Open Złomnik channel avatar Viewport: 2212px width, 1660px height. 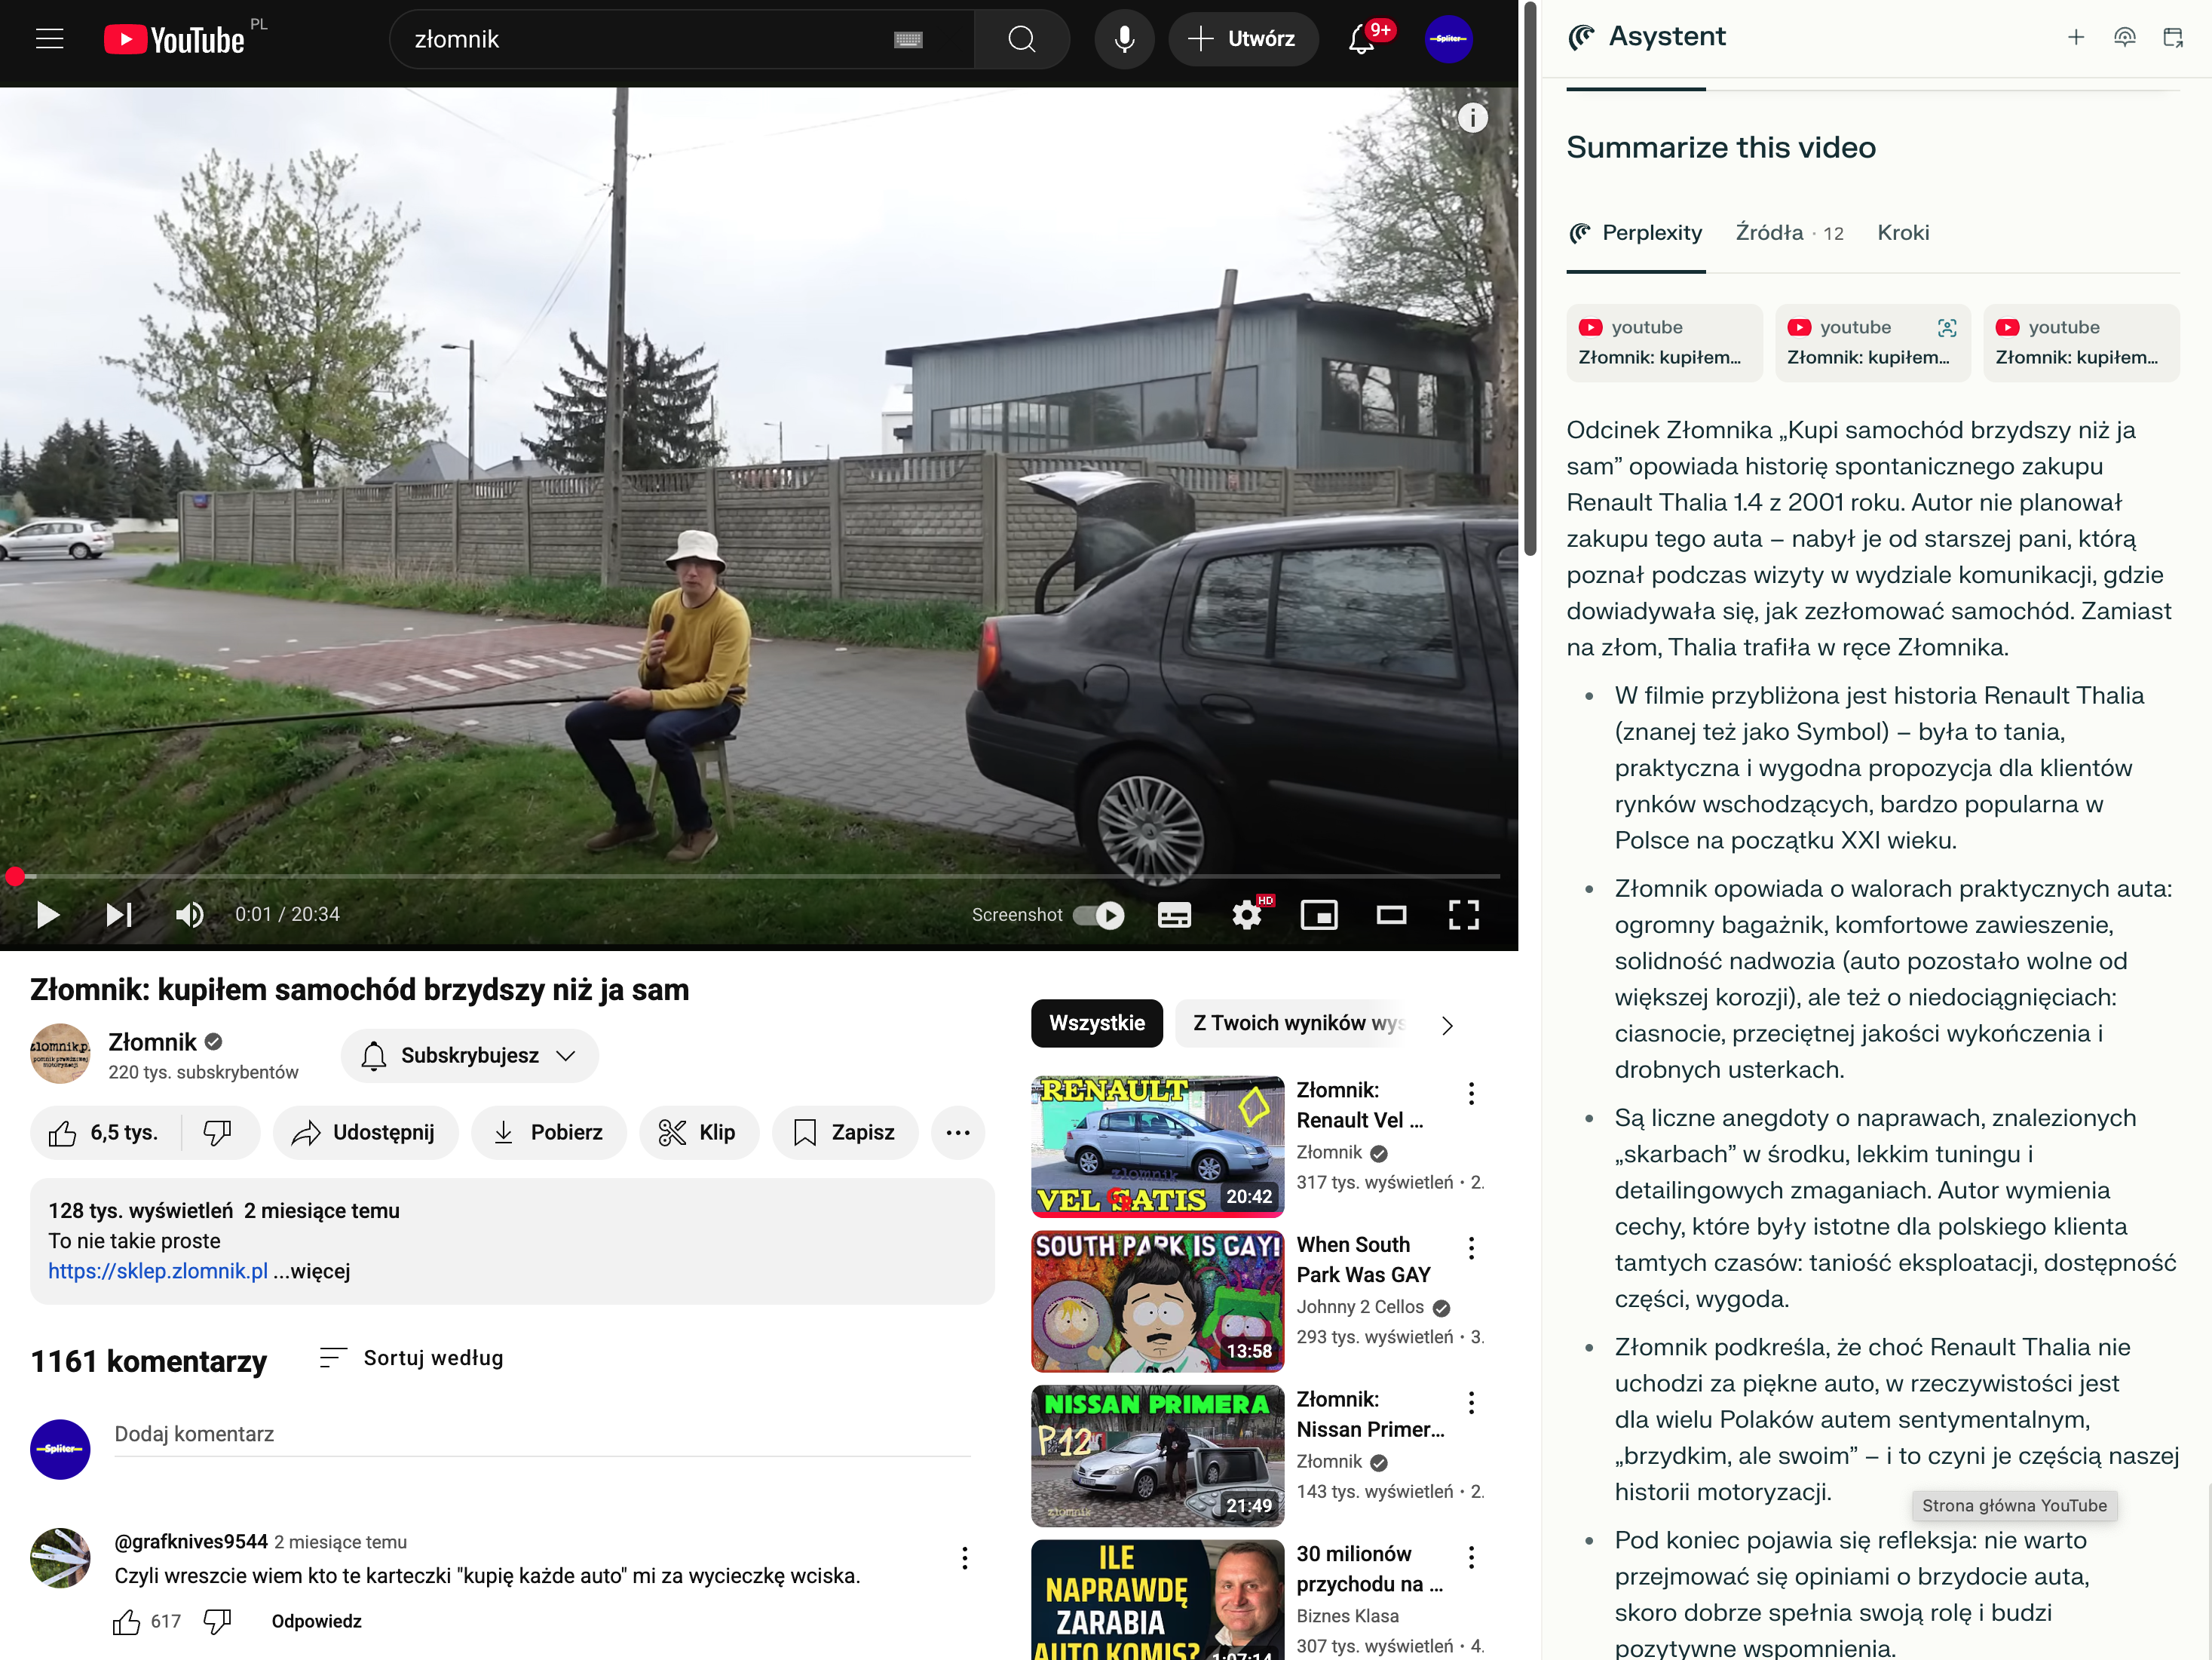60,1054
